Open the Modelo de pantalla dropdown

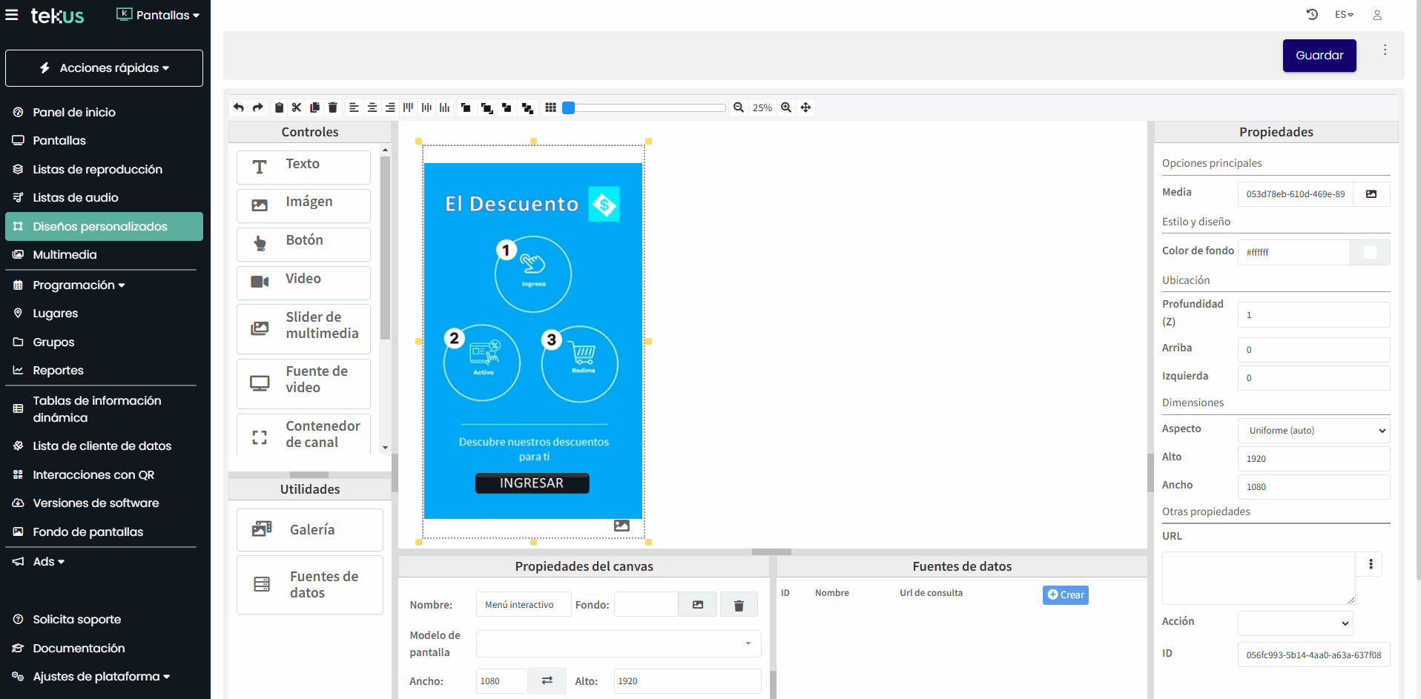click(618, 643)
